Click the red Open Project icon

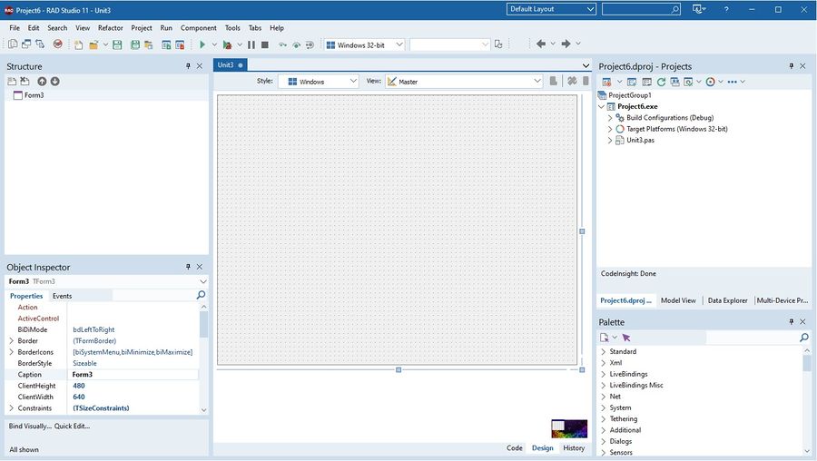(58, 44)
